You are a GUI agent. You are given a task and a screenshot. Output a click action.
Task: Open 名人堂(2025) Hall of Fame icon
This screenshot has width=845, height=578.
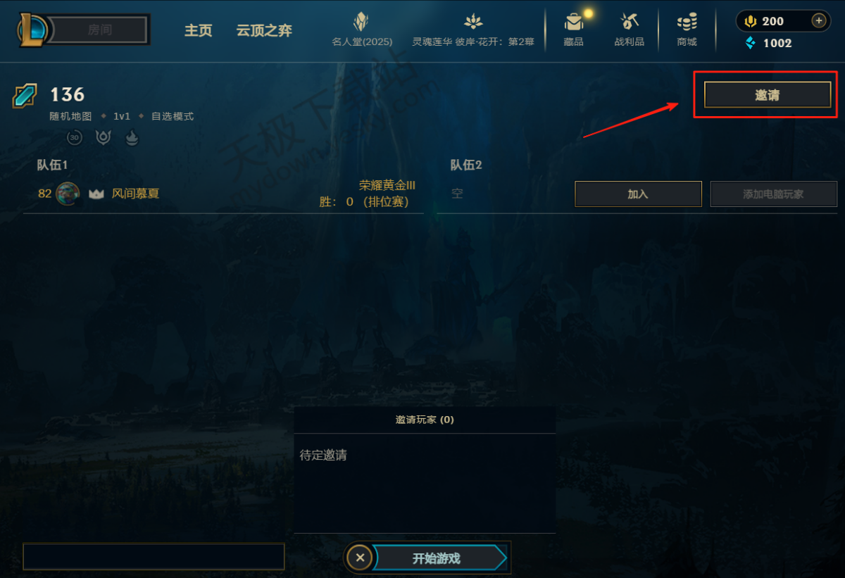click(x=361, y=22)
